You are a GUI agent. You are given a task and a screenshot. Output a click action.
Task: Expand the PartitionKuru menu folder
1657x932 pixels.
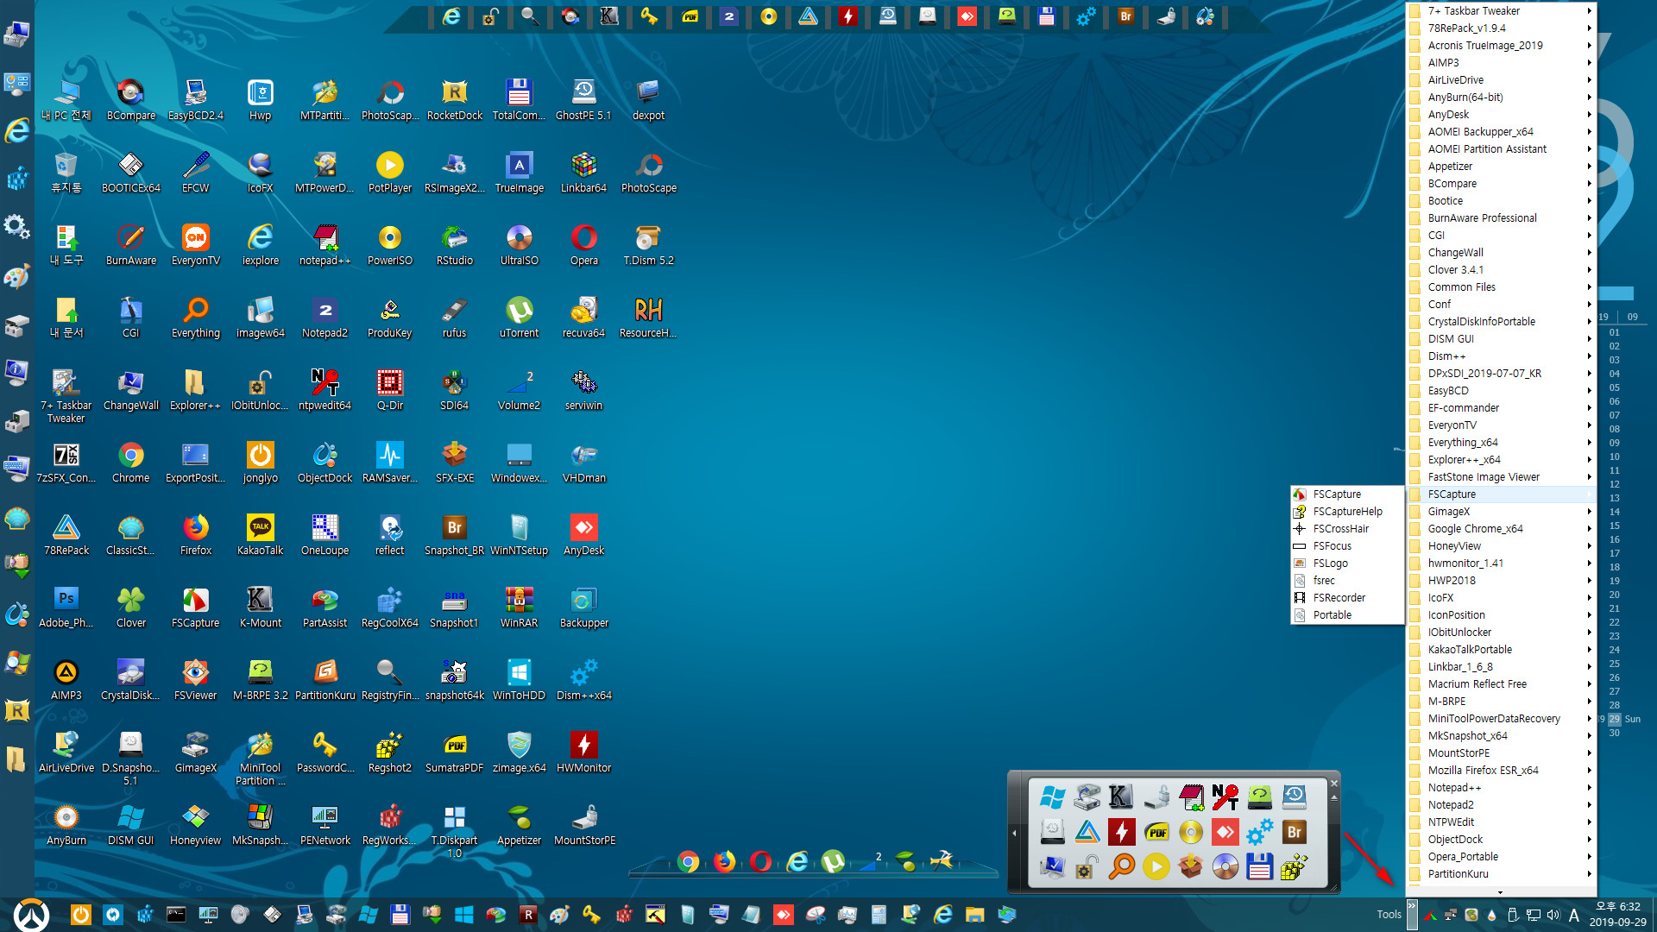pyautogui.click(x=1501, y=874)
